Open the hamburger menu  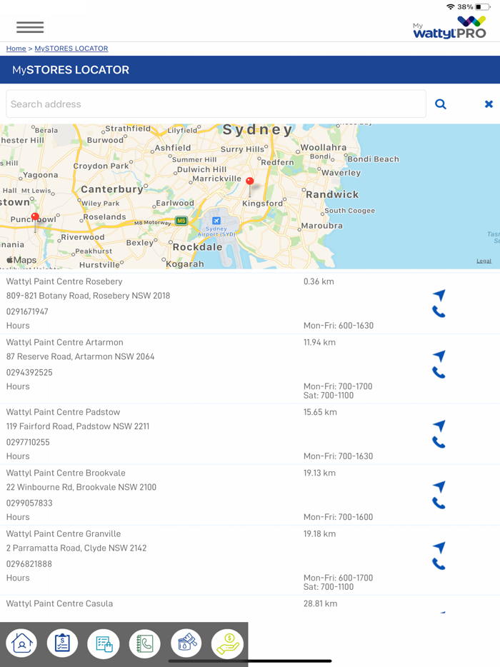(x=30, y=27)
